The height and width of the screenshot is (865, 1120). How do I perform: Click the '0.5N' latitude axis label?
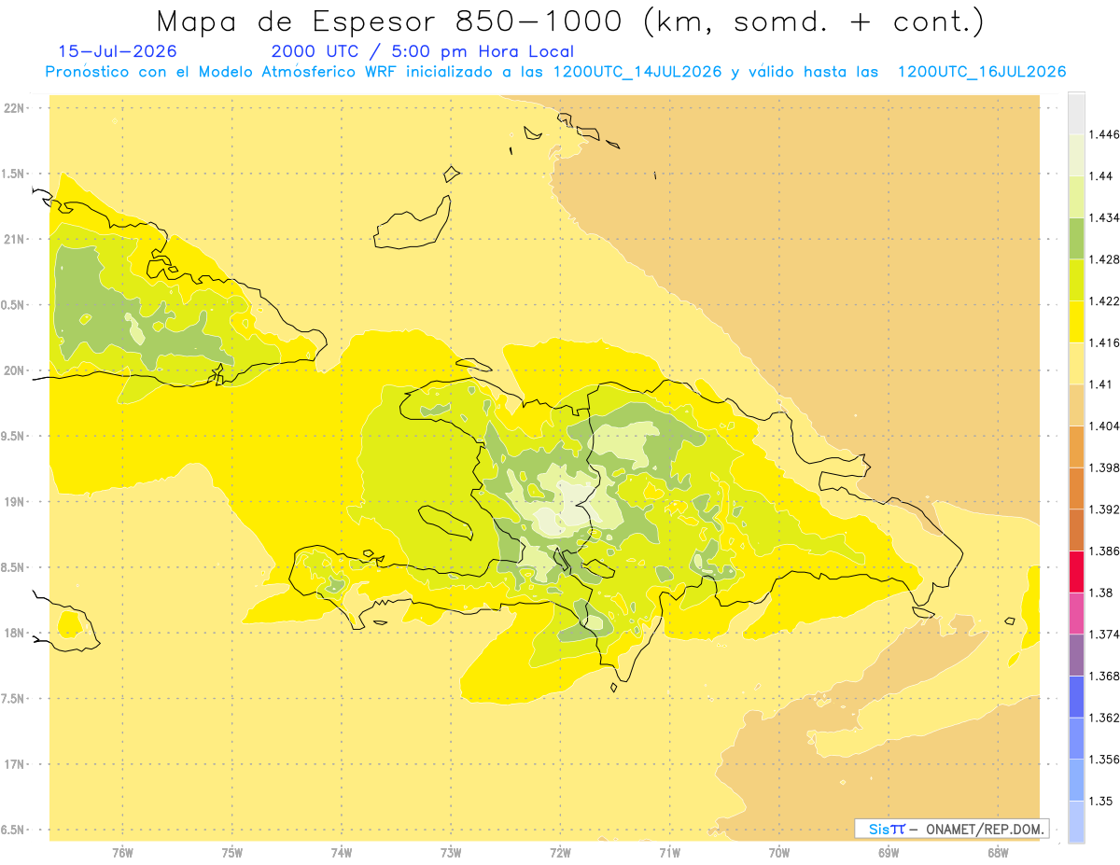[14, 305]
